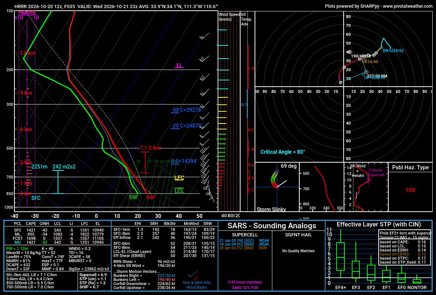Click the based on CAPE: 0.16 row
The width and height of the screenshot is (436, 295).
(x=403, y=242)
